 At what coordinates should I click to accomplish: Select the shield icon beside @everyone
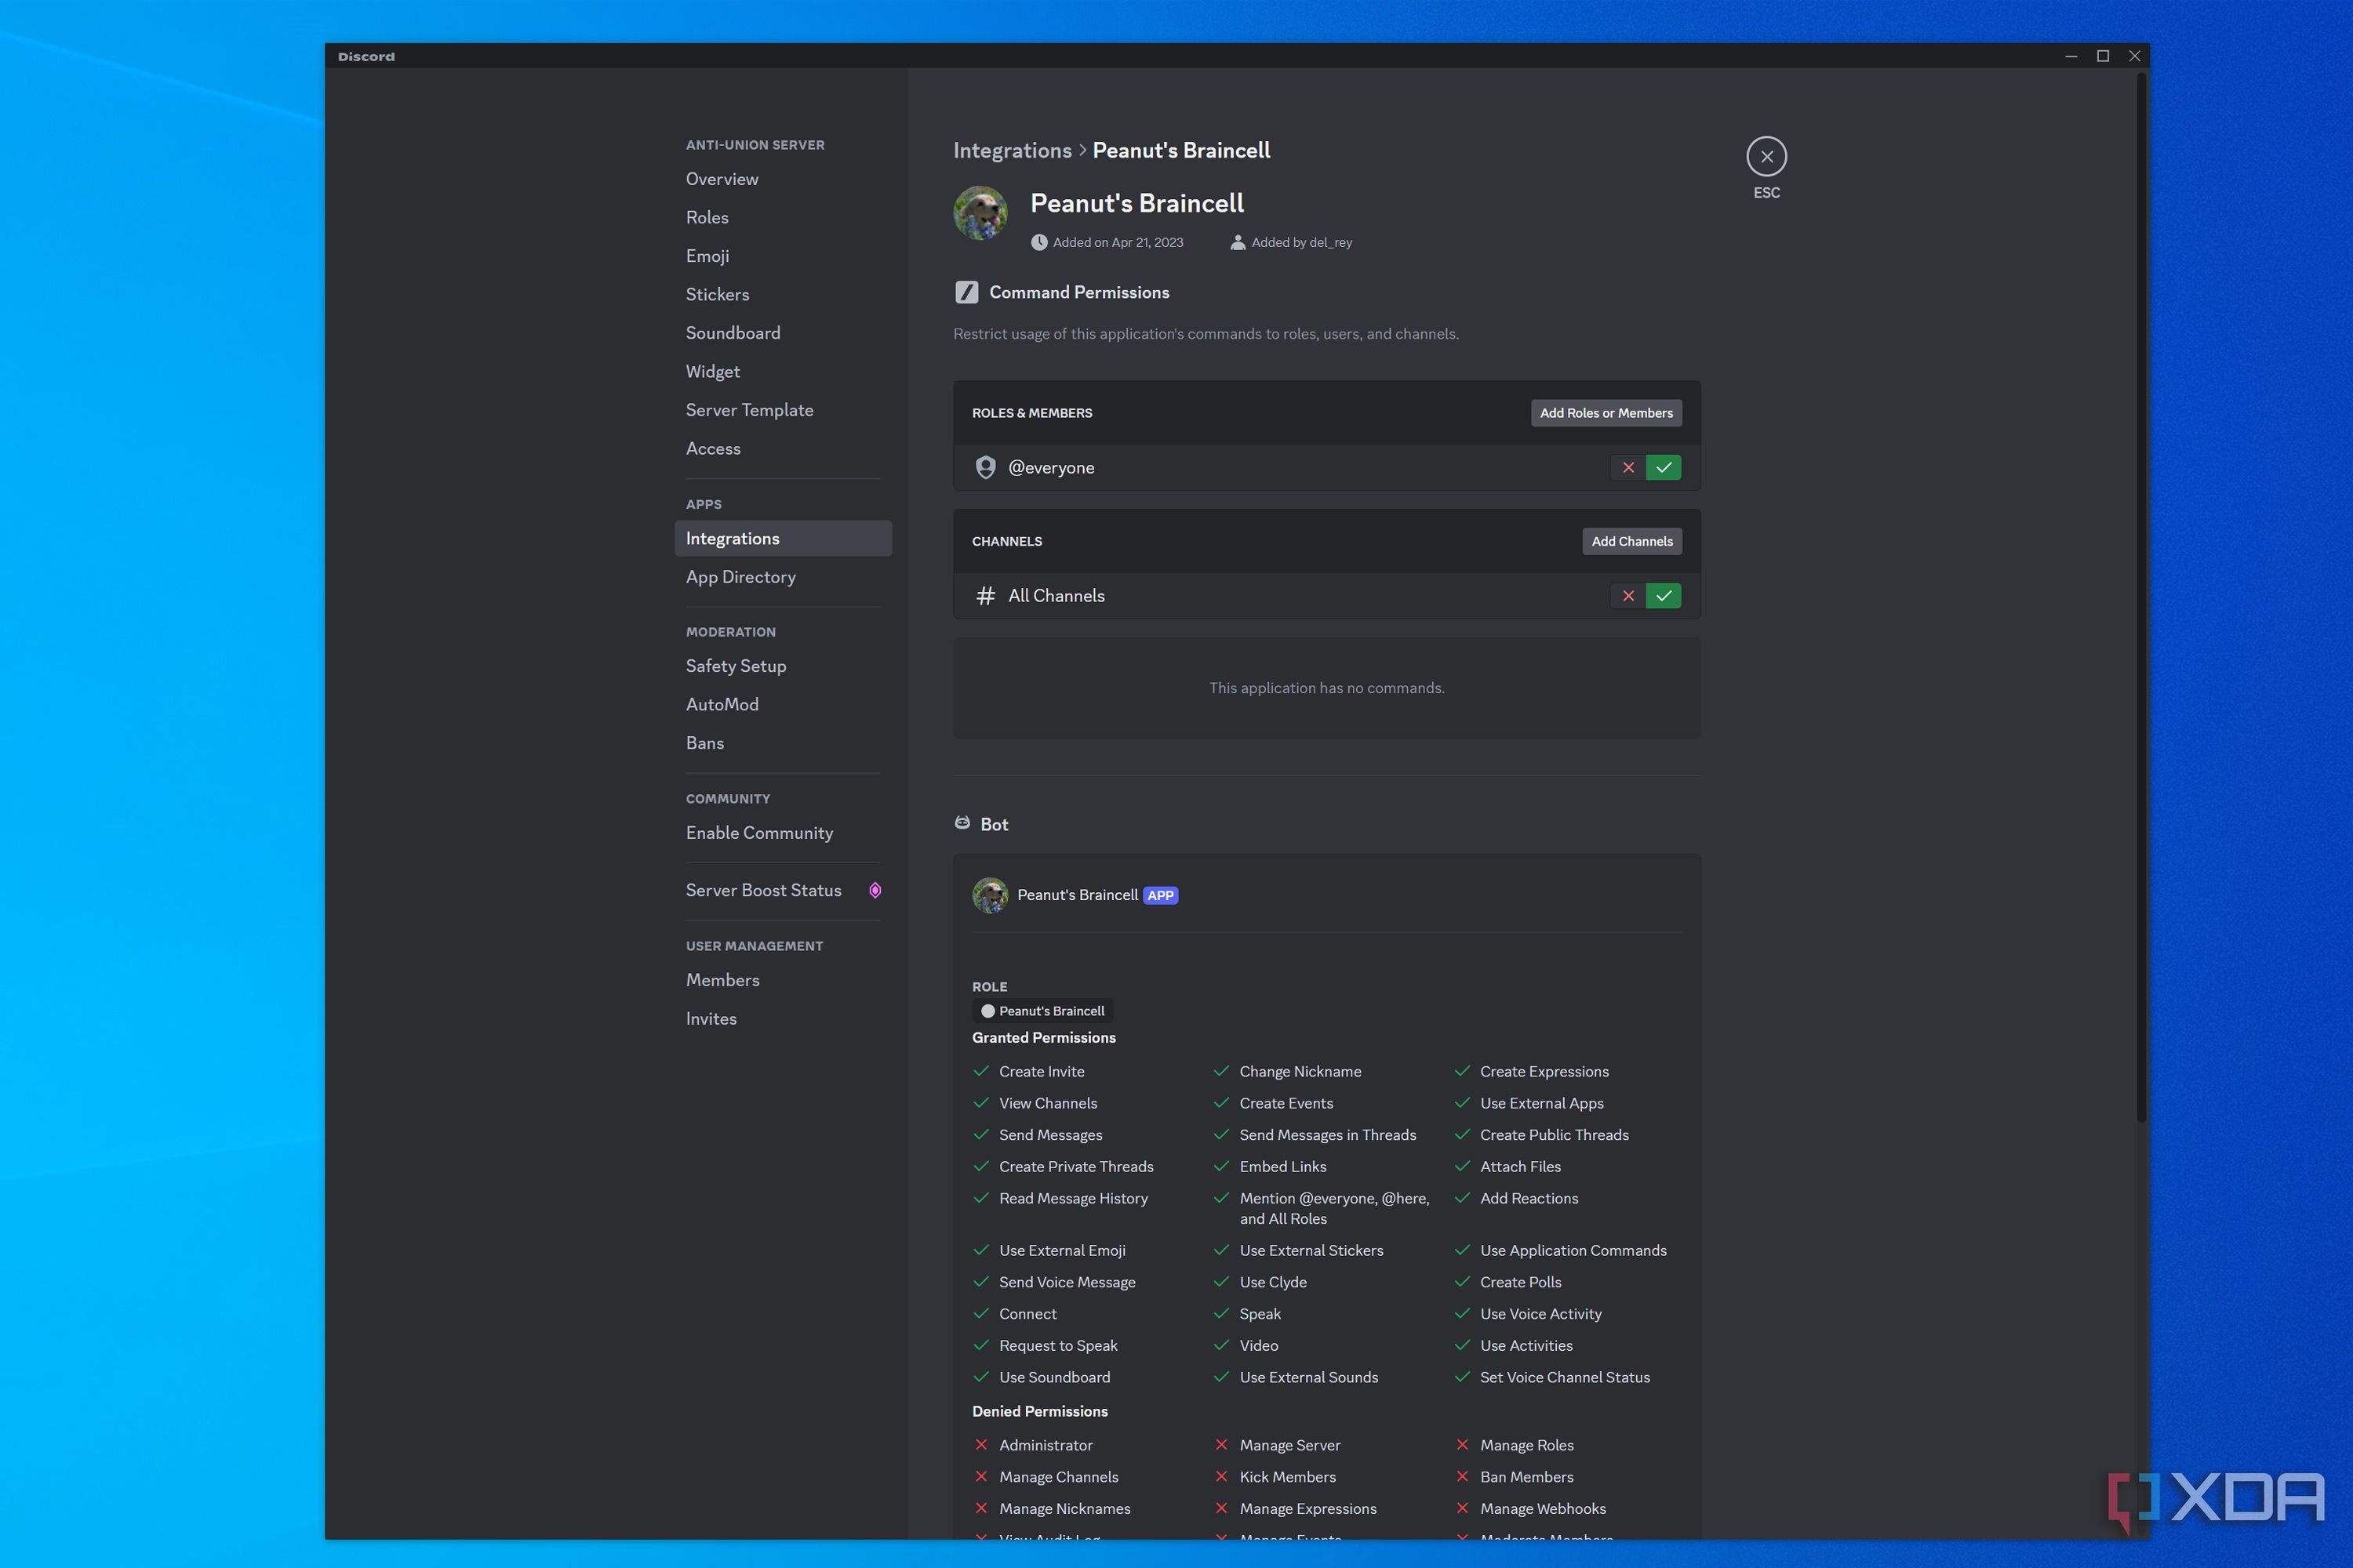pos(985,467)
